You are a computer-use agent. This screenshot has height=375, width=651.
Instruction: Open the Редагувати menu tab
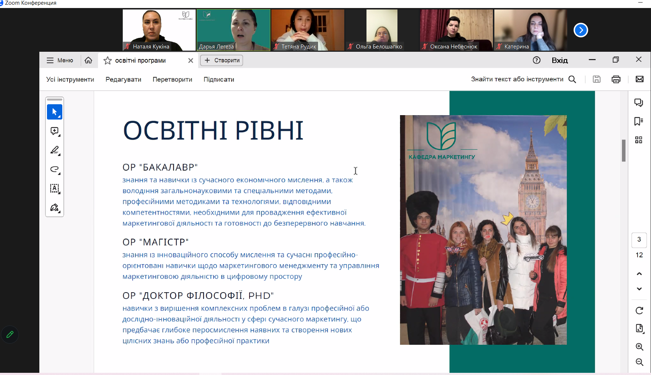tap(123, 79)
